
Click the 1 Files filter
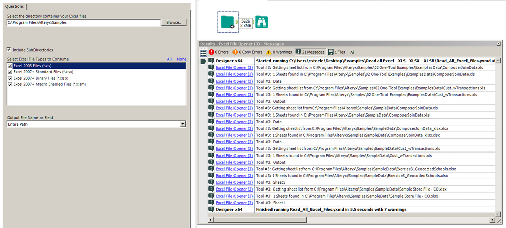[336, 52]
